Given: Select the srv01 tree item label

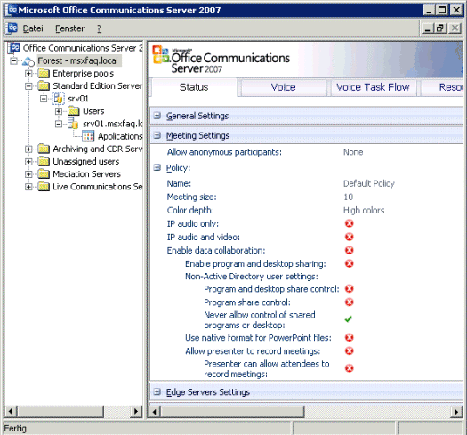Looking at the screenshot, I should point(78,99).
